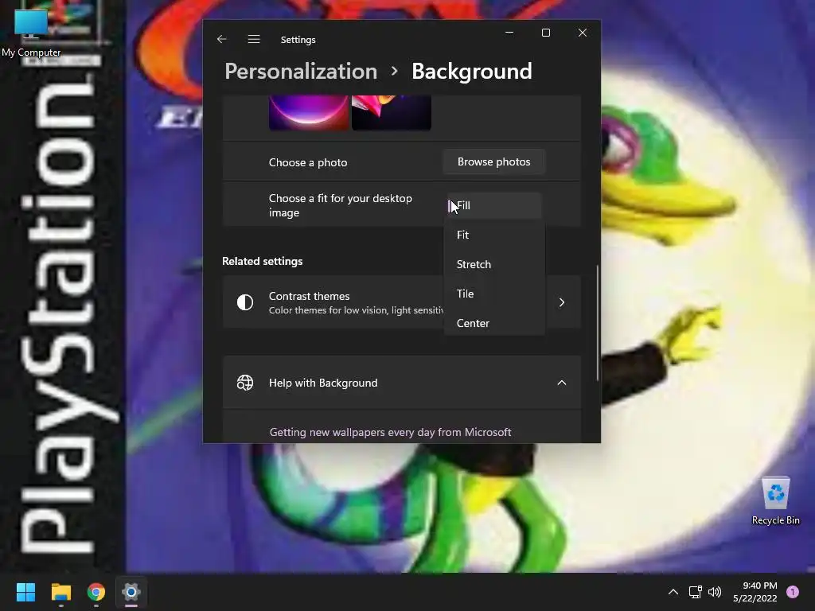
Task: Pick the purple glowing sphere wallpaper thumbnail
Action: click(309, 112)
